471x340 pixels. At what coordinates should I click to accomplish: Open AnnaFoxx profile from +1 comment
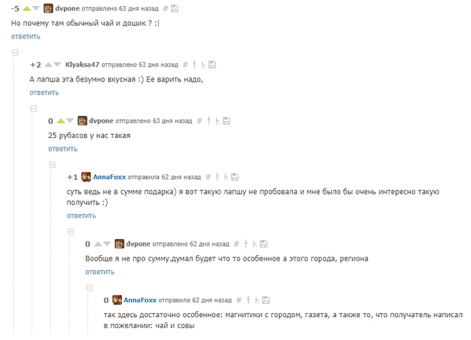point(109,177)
